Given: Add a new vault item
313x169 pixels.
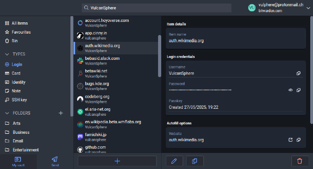Looking at the screenshot, I should [117, 161].
